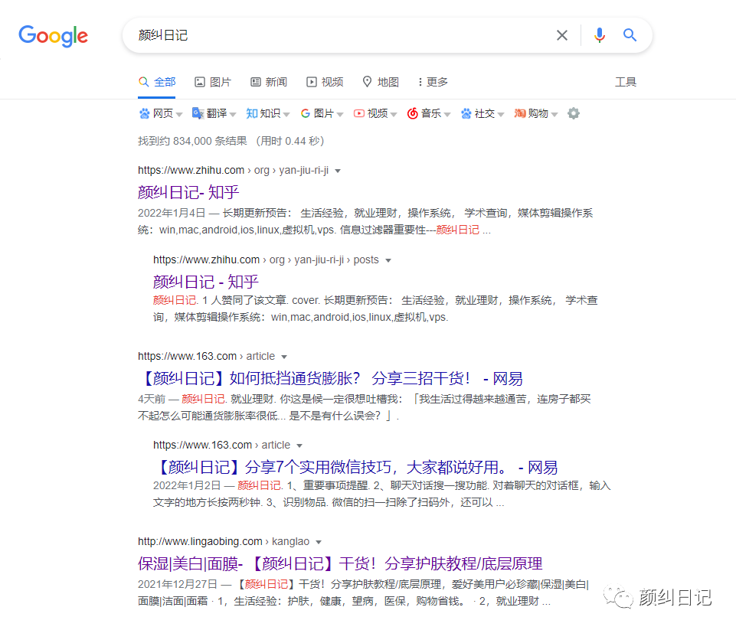Click the three-dot icon beside 更多
Viewport: 736px width, 630px height.
pyautogui.click(x=420, y=82)
